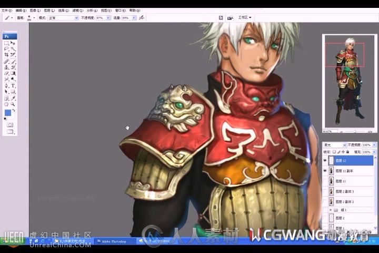This screenshot has height=253, width=379.
Task: Click the Navigator zoom slider
Action: pyautogui.click(x=355, y=131)
